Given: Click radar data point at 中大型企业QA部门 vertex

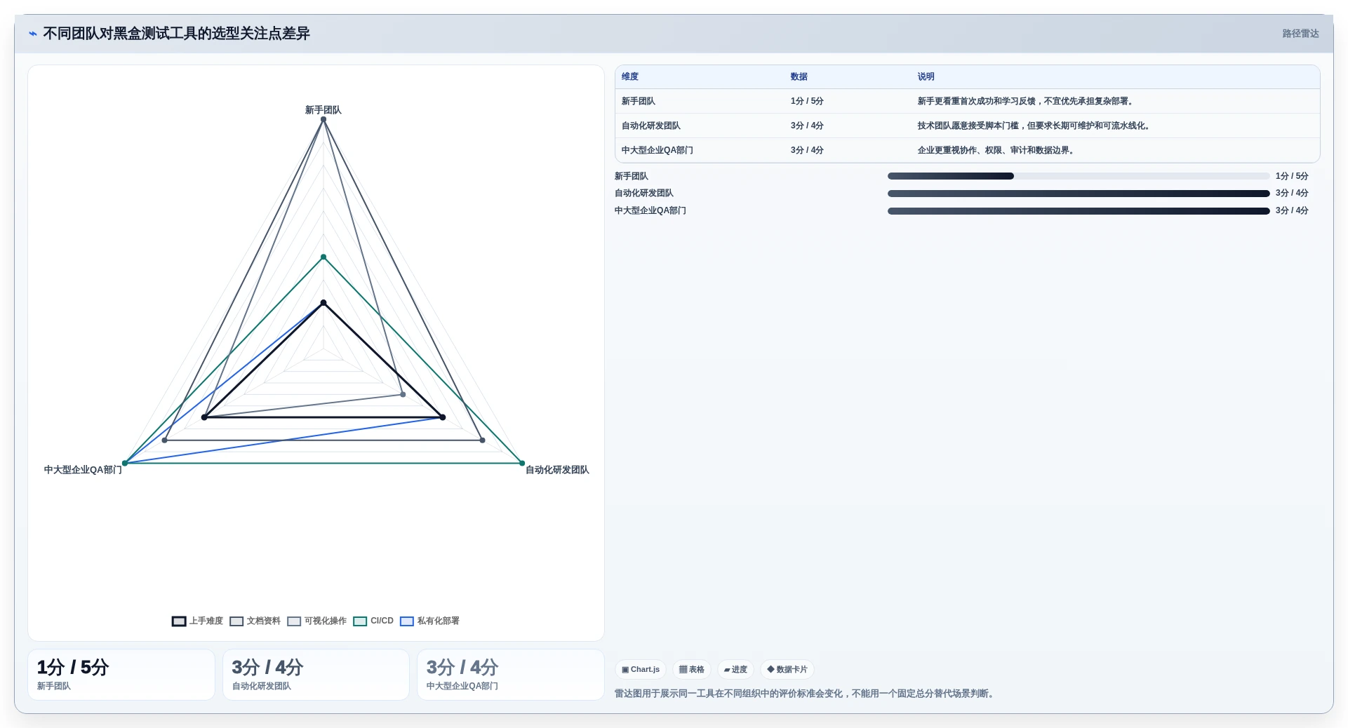Looking at the screenshot, I should [125, 464].
